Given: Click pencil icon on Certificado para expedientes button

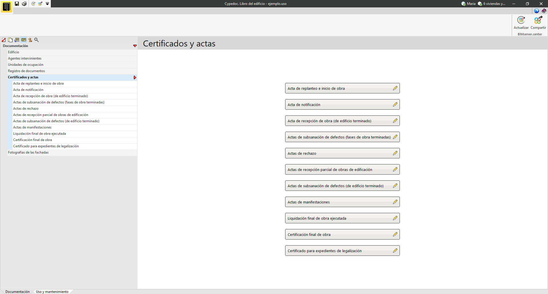Looking at the screenshot, I should pos(395,251).
